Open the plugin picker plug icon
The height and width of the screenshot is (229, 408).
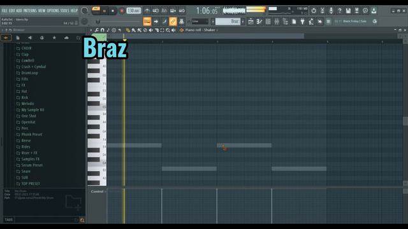pyautogui.click(x=302, y=22)
